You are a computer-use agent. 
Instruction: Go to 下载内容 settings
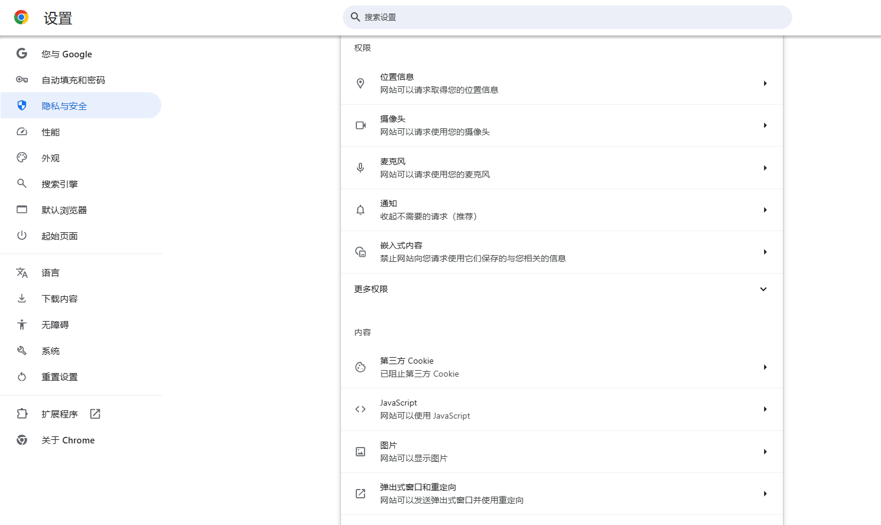80,299
